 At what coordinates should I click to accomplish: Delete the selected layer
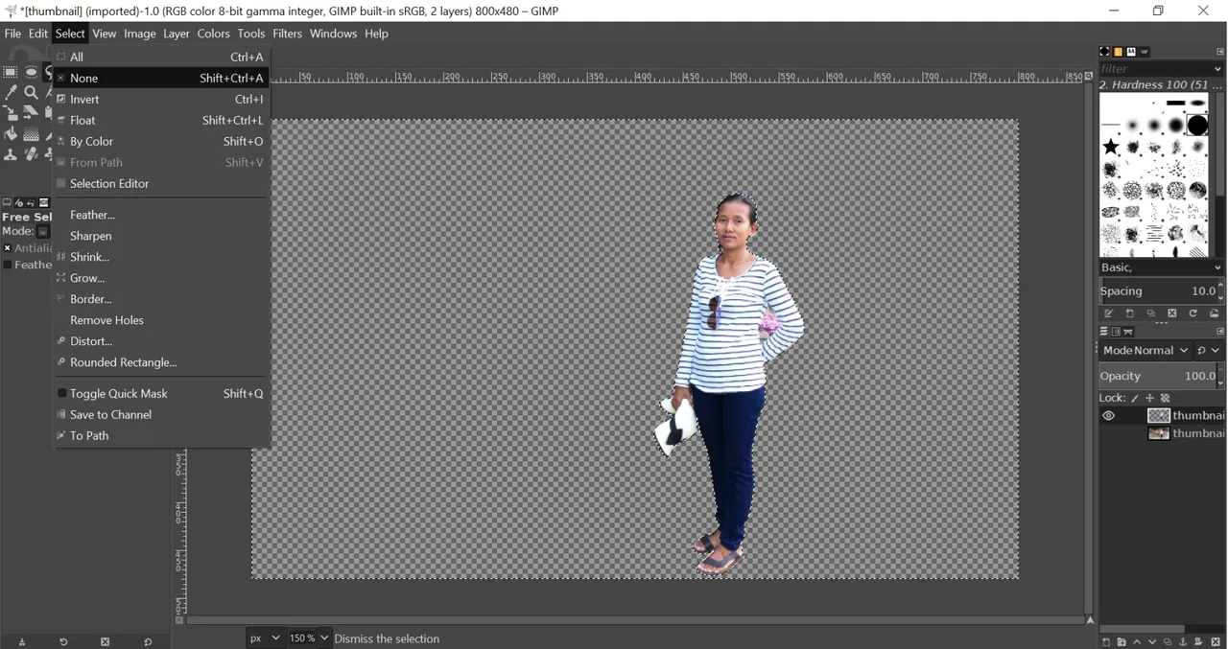[x=1216, y=642]
